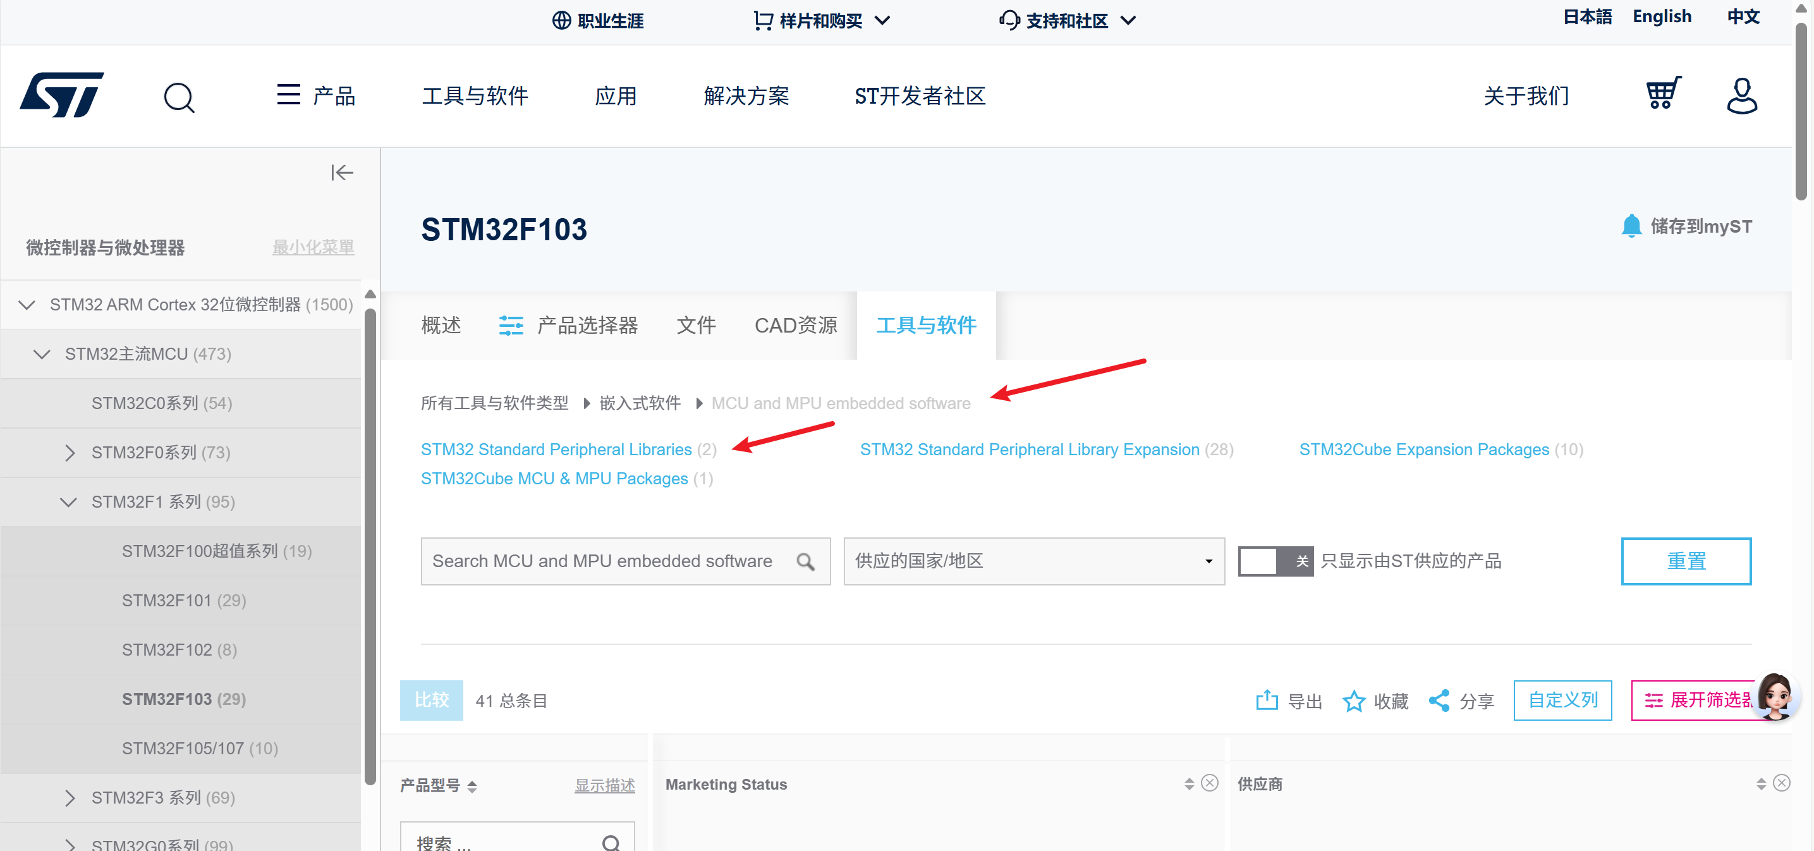1814x851 pixels.
Task: Switch to the 概述 tab
Action: (x=441, y=325)
